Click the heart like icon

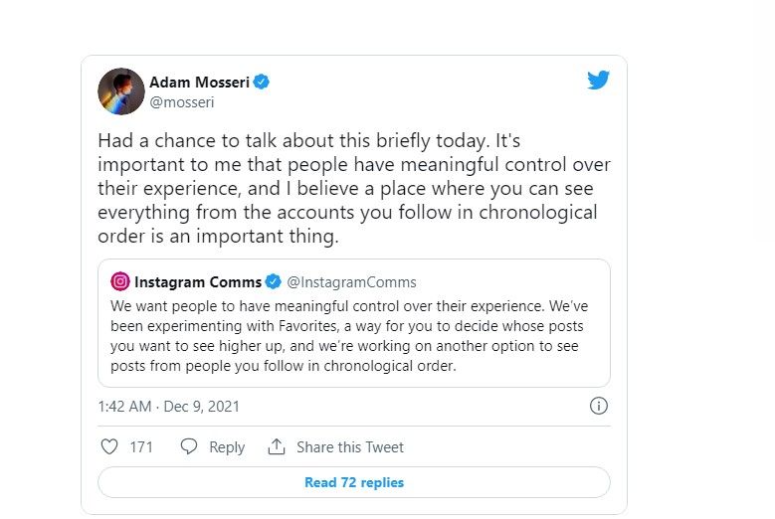109,446
